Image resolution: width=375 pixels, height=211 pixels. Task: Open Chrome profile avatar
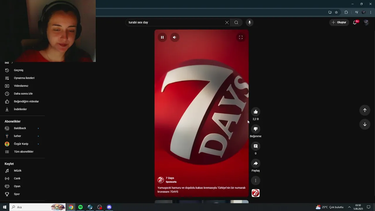[364, 12]
